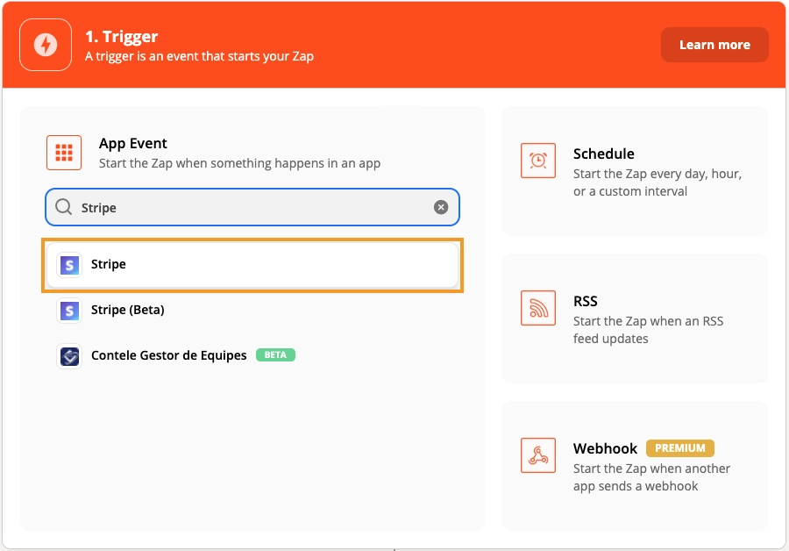Click 'Start the Zap every day, hour' description
789x551 pixels.
[657, 182]
